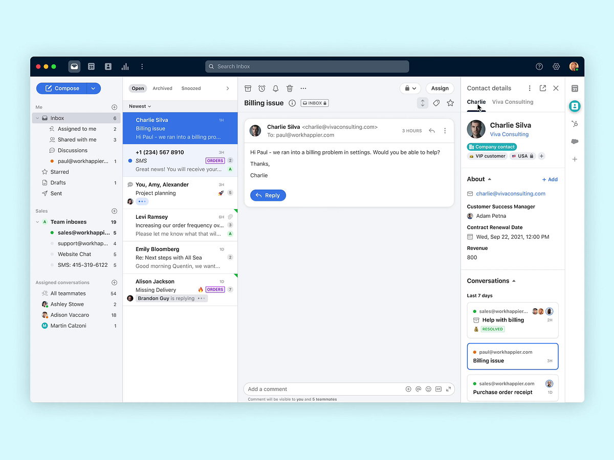Open the Newest sort dropdown

point(139,106)
